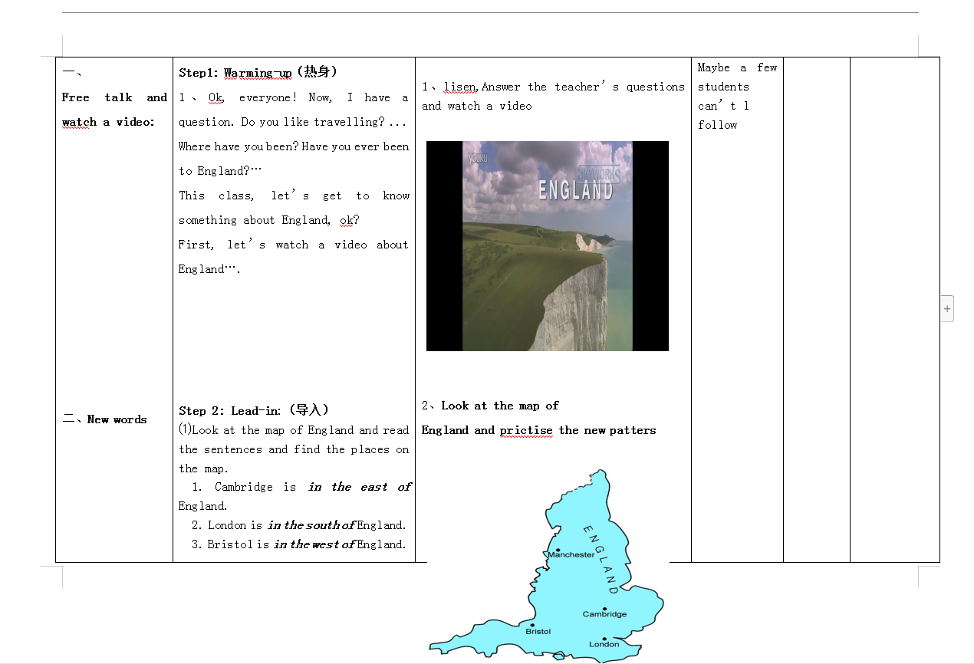Click the line 'and watch a video' in third column

[x=477, y=106]
